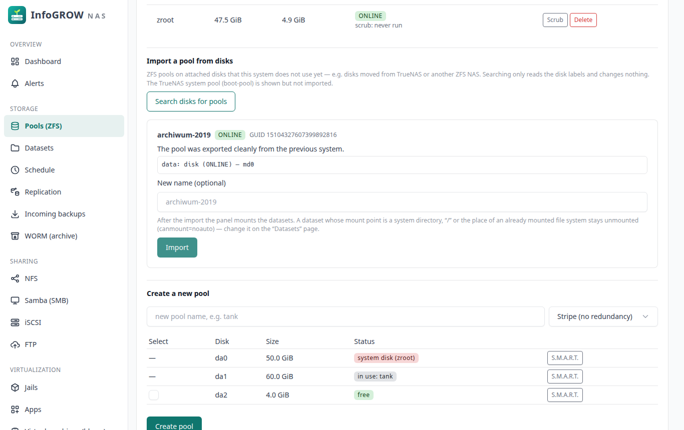The image size is (684, 430).
Task: Click the Create pool button
Action: pos(174,423)
